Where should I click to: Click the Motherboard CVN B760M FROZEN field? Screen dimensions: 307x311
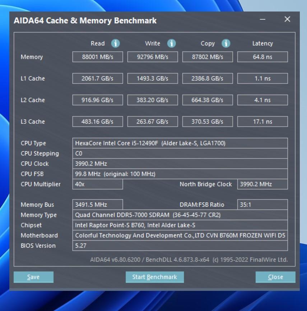[180, 235]
